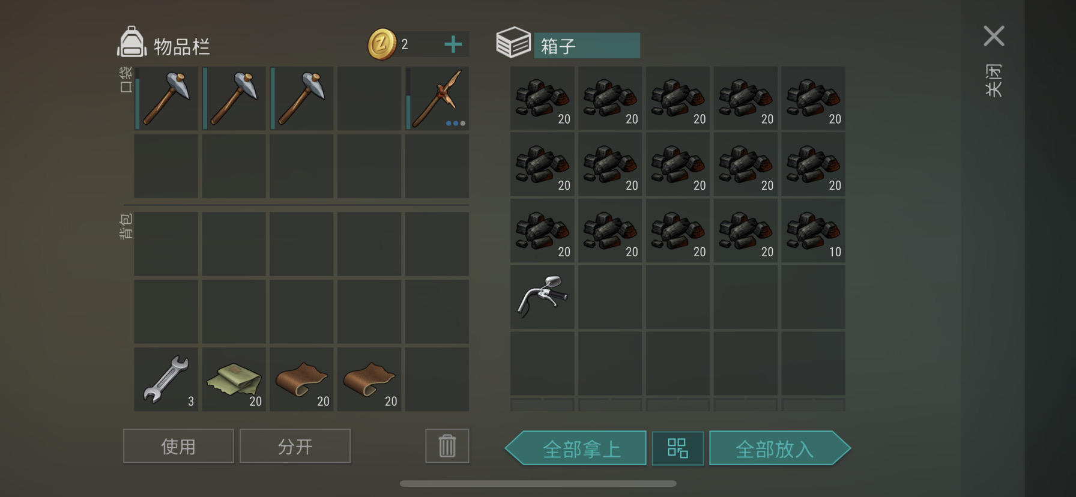Click the plus icon to add coins
The image size is (1076, 497).
tap(453, 44)
